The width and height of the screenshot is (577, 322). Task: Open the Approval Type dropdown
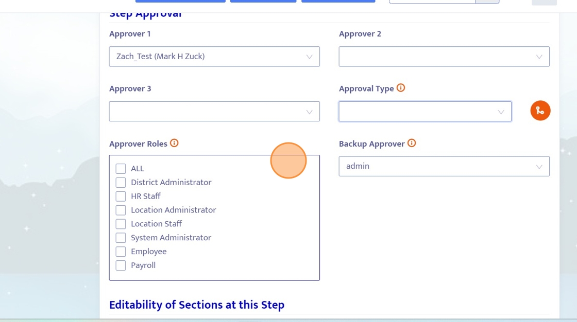point(425,112)
